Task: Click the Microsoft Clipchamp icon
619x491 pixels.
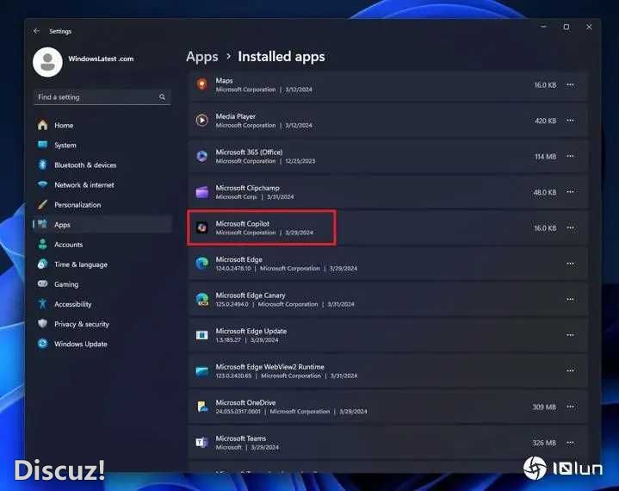Action: click(x=201, y=192)
